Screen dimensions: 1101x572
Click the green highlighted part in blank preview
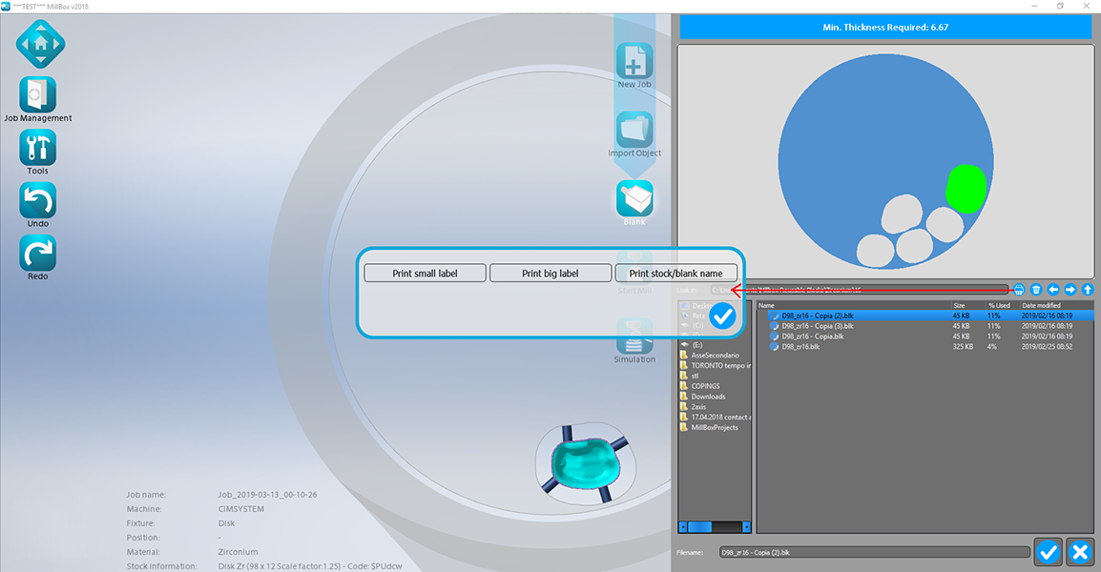[966, 188]
